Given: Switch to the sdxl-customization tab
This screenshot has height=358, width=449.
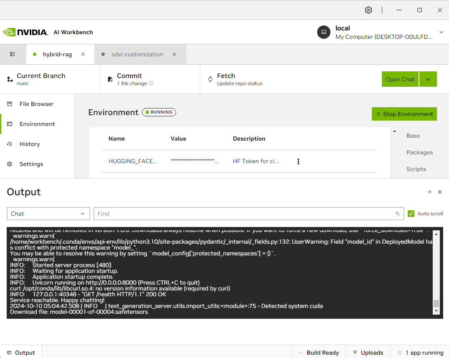Looking at the screenshot, I should click(137, 54).
